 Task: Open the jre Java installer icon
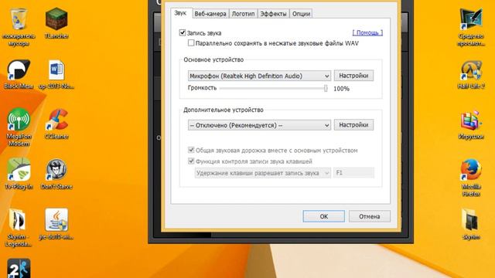[56, 224]
